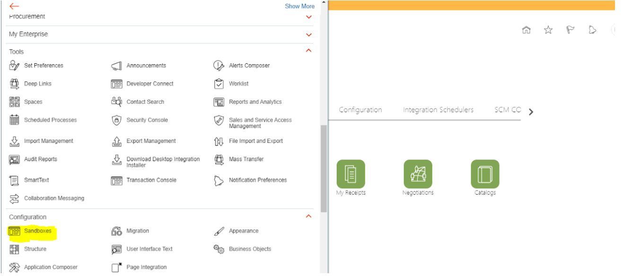Click the Show More link
Viewport: 632px width, 277px height.
pyautogui.click(x=299, y=6)
